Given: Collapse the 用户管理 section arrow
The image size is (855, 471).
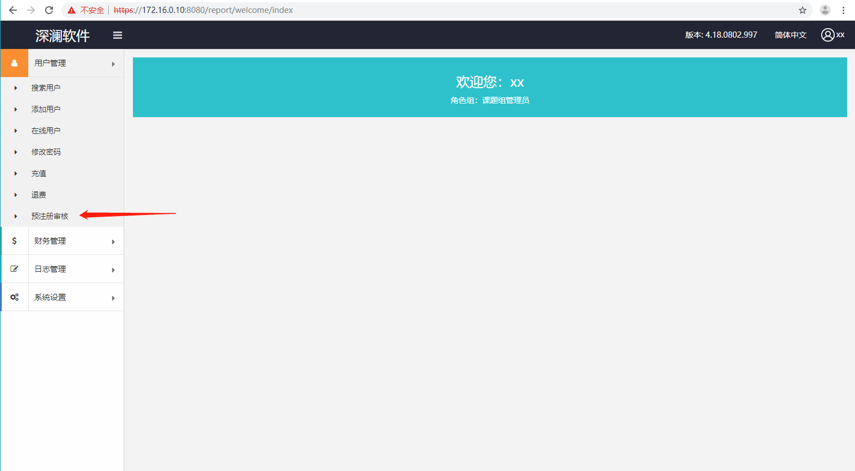Looking at the screenshot, I should [113, 64].
